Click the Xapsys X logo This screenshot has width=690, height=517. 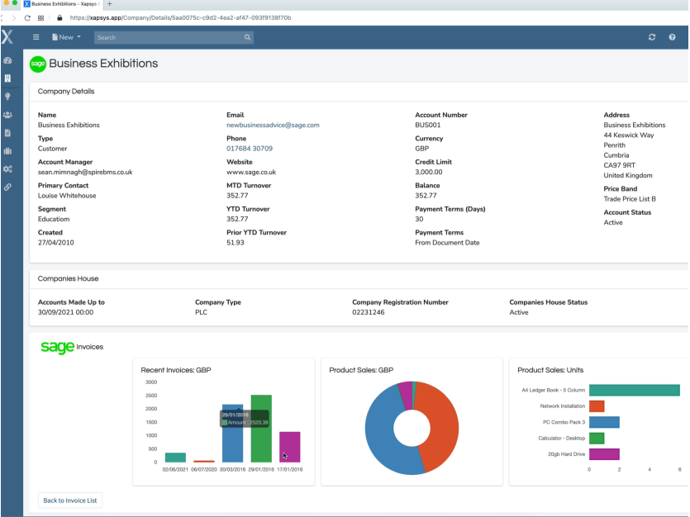[7, 37]
